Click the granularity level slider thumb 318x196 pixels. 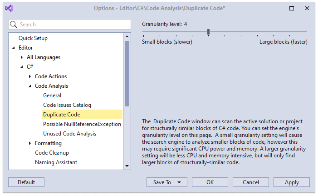208,32
